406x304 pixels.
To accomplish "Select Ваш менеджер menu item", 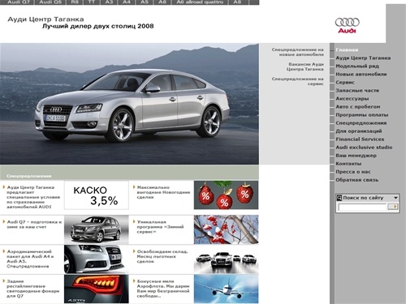I will (356, 156).
